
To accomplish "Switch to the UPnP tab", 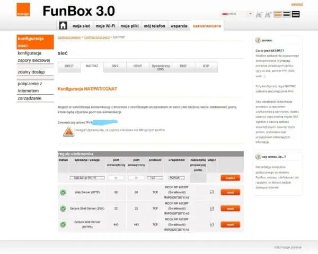I will (x=137, y=67).
